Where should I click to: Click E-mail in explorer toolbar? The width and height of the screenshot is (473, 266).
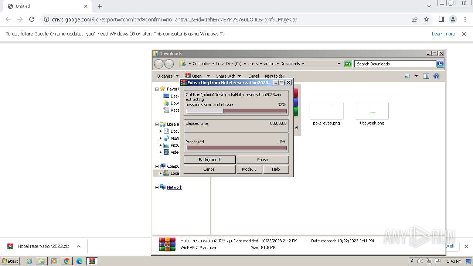coord(253,76)
